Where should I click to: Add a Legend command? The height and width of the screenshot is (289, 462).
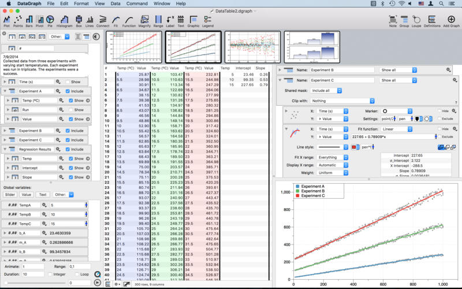pyautogui.click(x=208, y=21)
